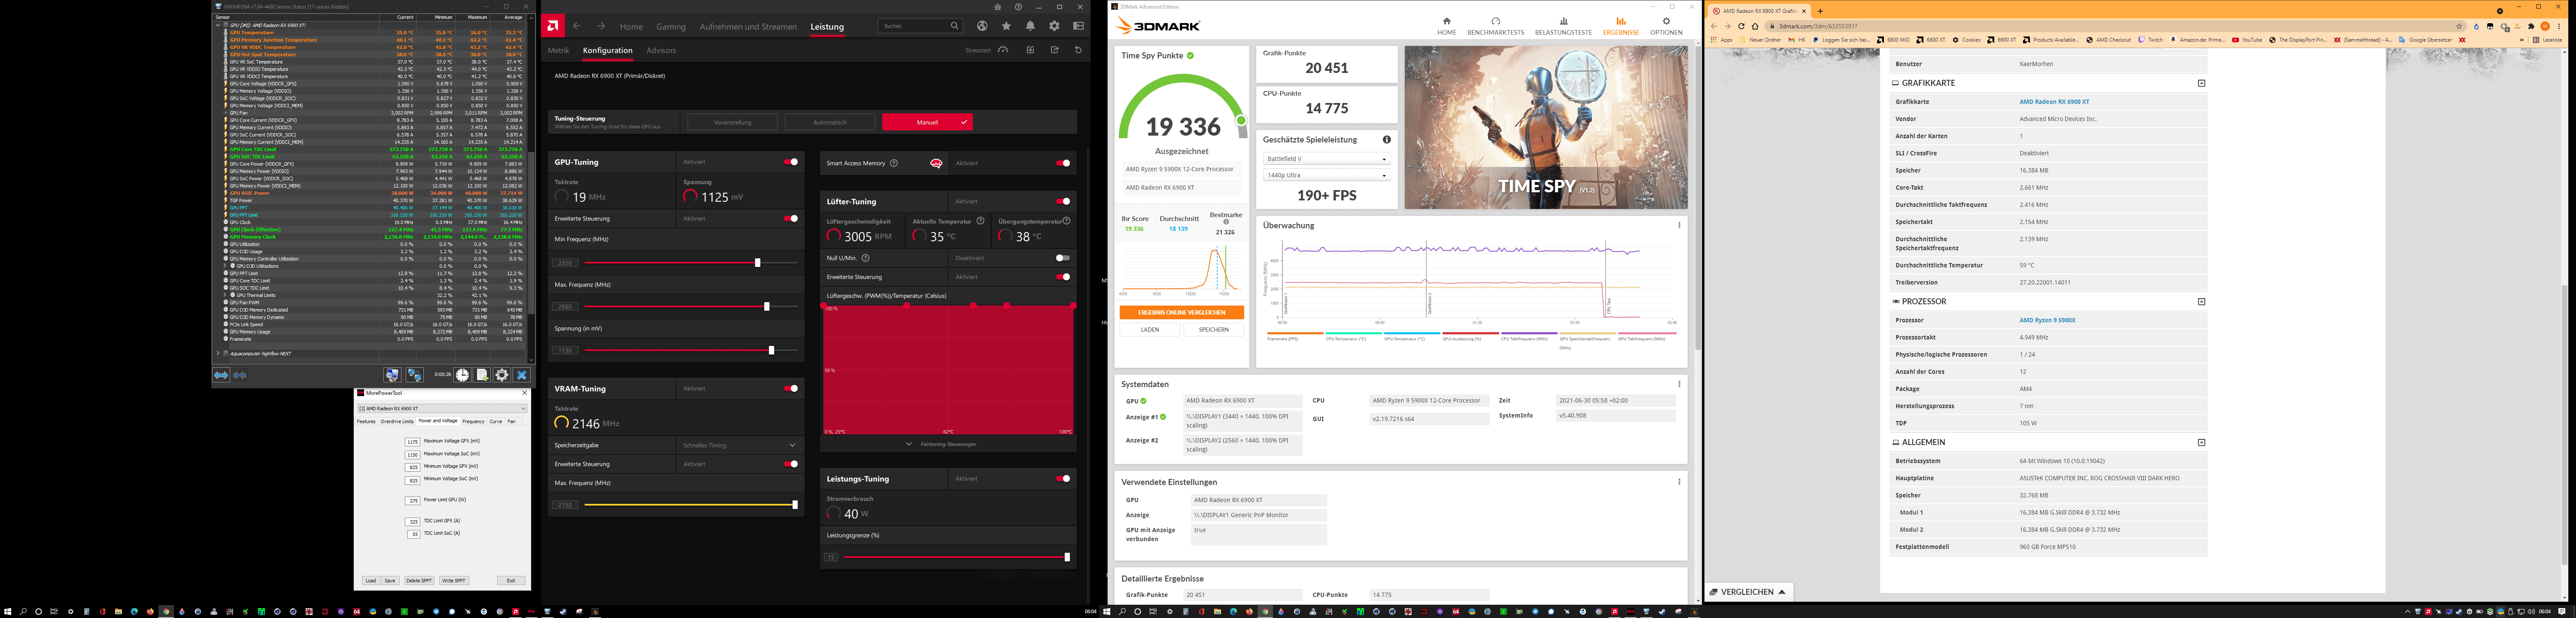
Task: Click ERGEBNIS ONLINE VERGLEICHEN button
Action: (1181, 312)
